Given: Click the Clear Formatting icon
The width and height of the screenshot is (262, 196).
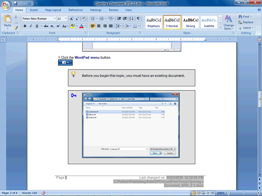Looking at the screenshot, I should pyautogui.click(x=84, y=19).
